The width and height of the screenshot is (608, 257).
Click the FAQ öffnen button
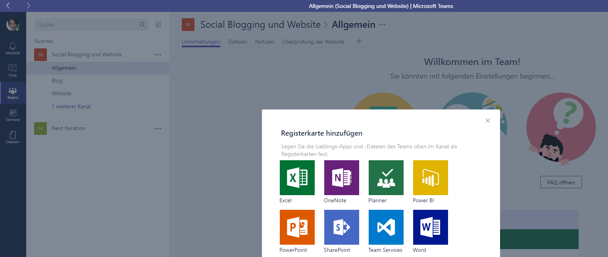click(x=561, y=182)
